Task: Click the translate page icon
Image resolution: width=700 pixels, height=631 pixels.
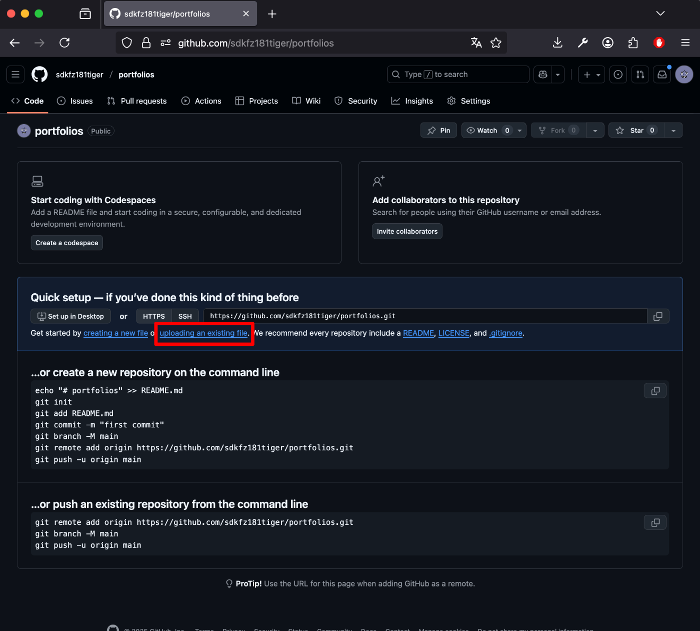Action: [x=476, y=43]
